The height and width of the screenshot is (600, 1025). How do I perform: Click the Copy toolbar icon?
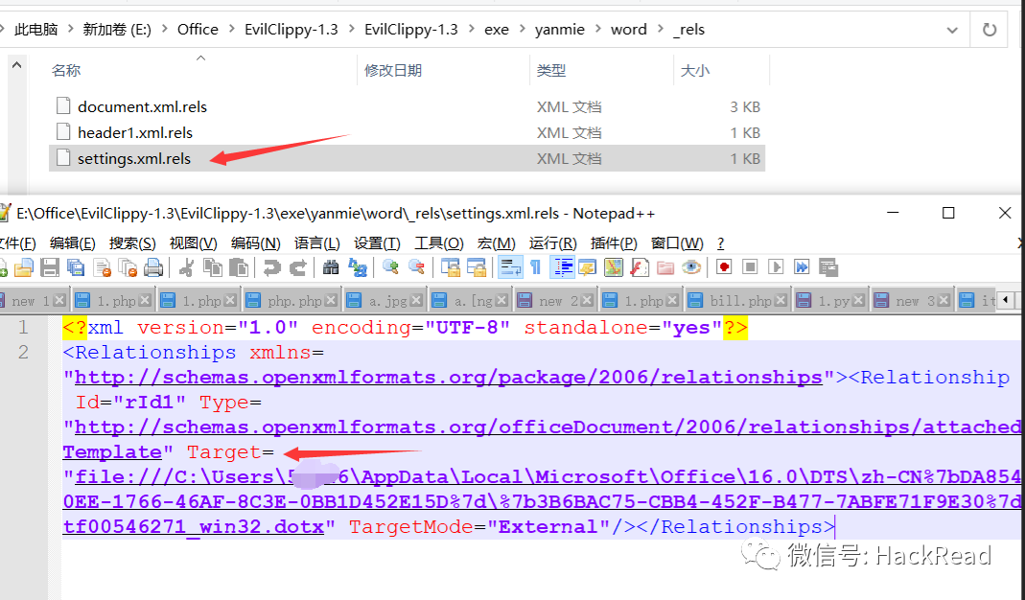pyautogui.click(x=213, y=267)
